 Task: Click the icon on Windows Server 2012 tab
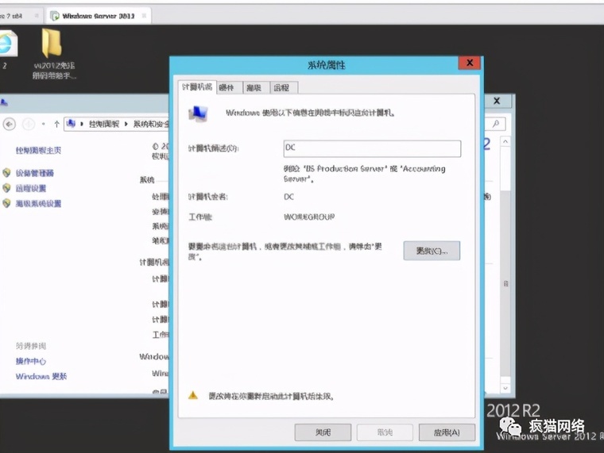(55, 16)
